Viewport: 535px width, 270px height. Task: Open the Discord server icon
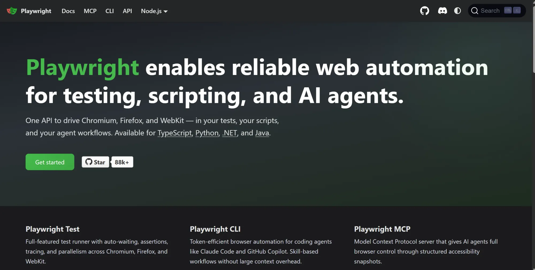coord(442,11)
